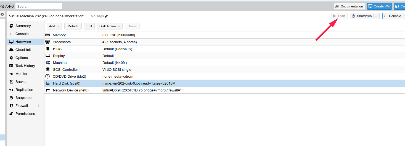
Task: Click the gear icon in left panel
Action: tap(2, 14)
